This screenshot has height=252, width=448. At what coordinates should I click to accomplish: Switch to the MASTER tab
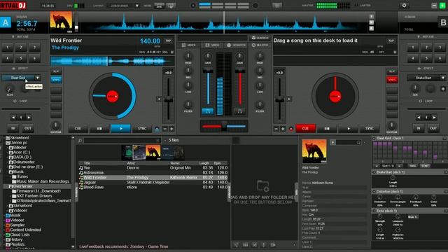(x=260, y=45)
